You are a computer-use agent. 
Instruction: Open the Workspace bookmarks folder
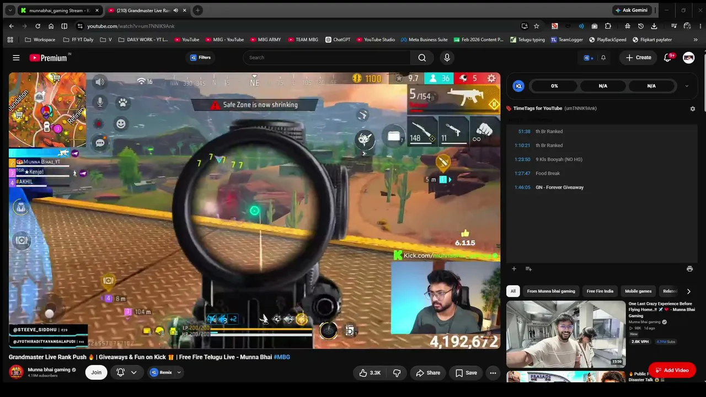pos(40,40)
